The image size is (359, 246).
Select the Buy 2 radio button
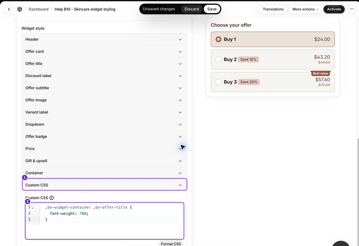pos(218,59)
